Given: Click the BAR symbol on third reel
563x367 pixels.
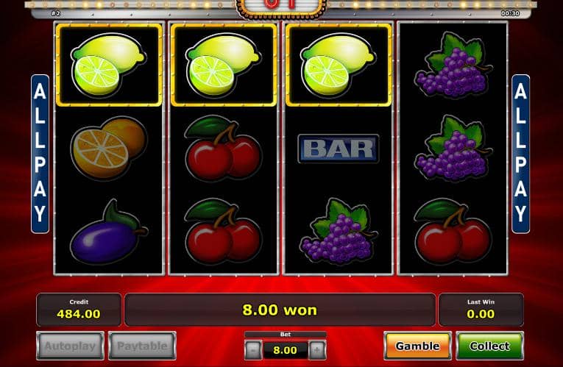Looking at the screenshot, I should 339,149.
